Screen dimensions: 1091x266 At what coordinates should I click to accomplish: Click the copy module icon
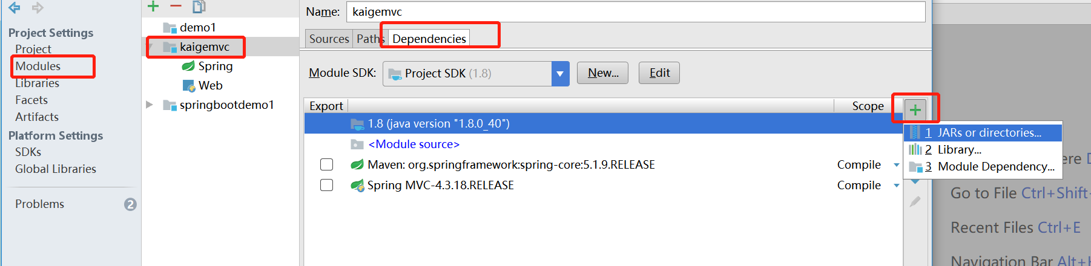pos(199,7)
